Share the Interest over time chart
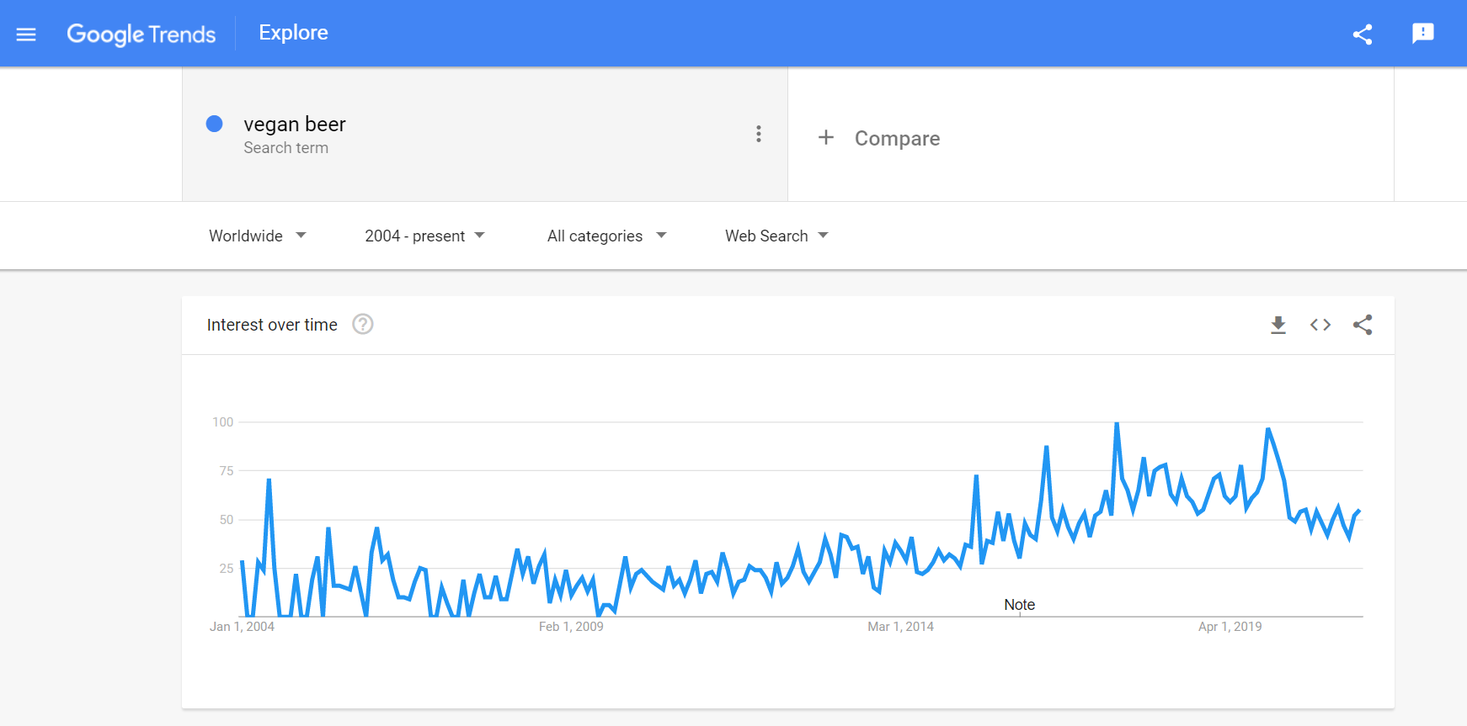 [x=1363, y=325]
